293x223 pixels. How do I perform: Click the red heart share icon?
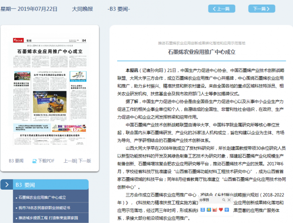pos(221,210)
